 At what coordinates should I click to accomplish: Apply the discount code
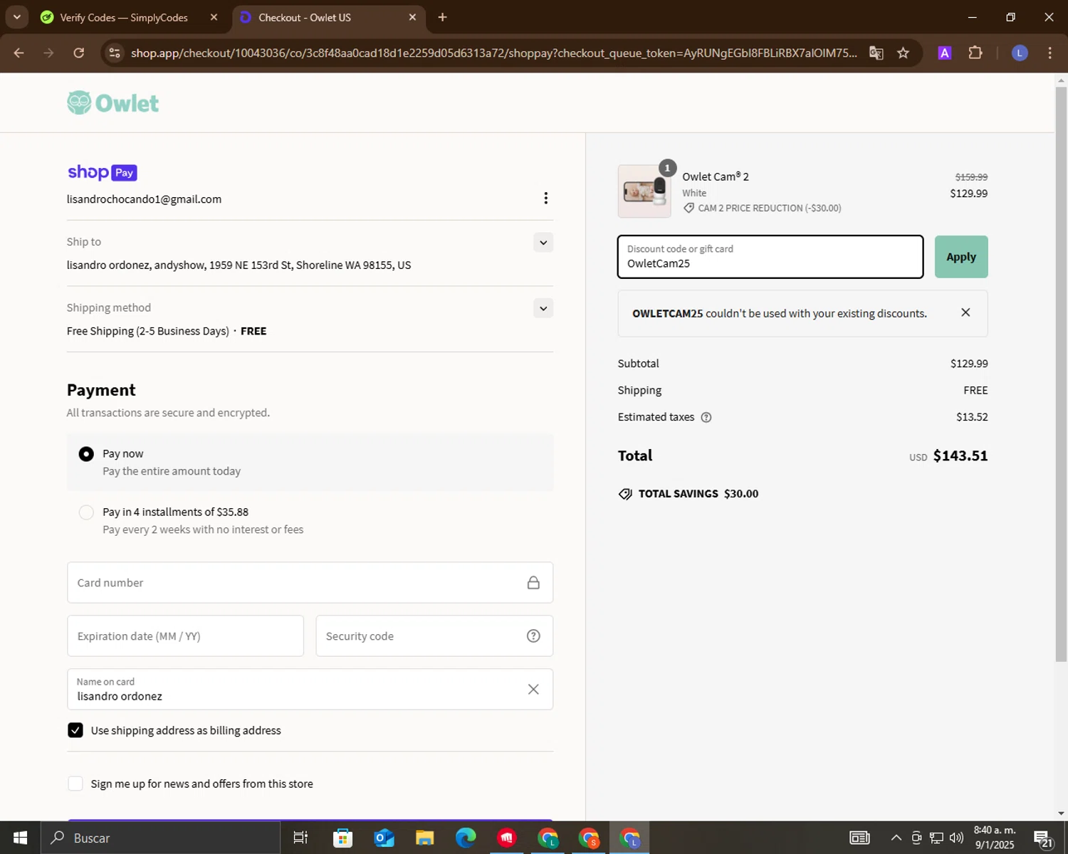[961, 257]
